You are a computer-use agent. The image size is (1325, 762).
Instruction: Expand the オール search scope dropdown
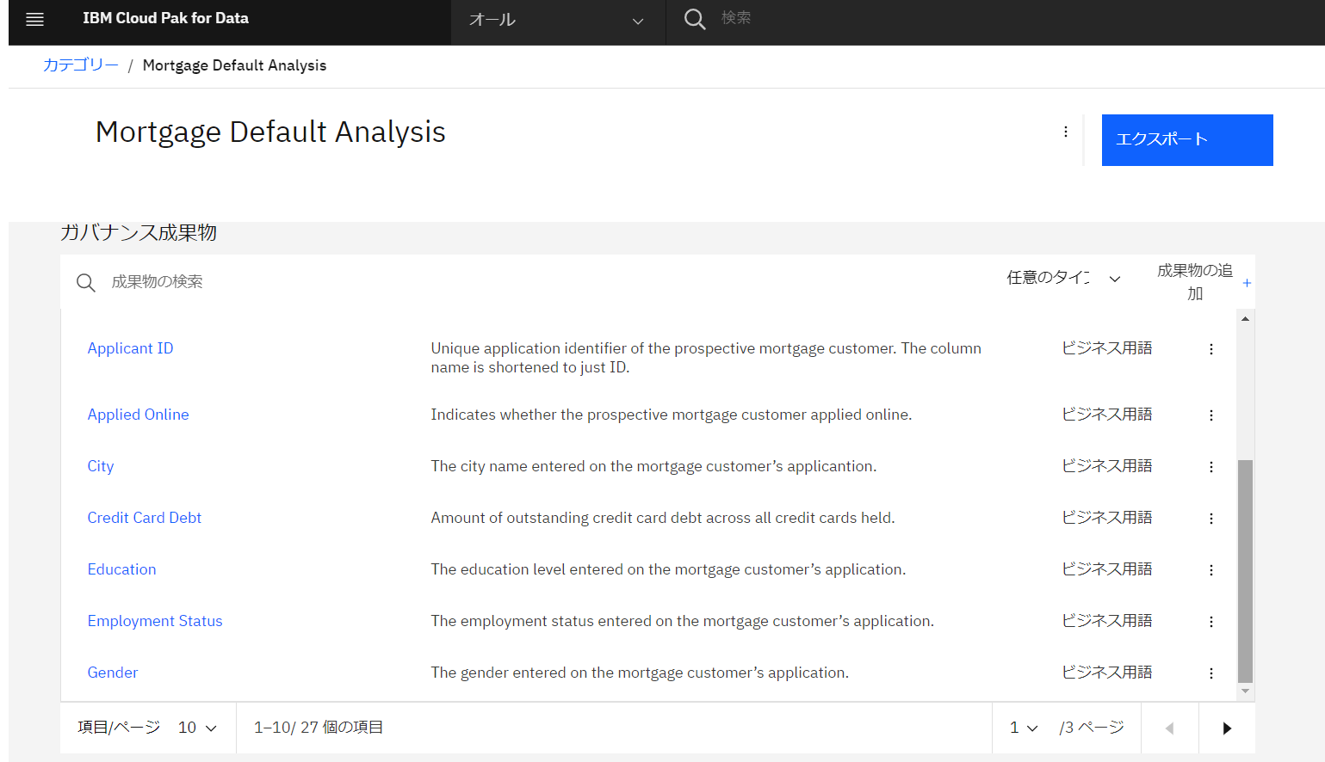point(558,21)
